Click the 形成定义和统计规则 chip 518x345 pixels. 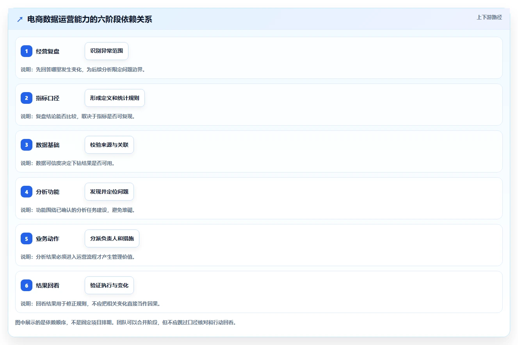coord(115,98)
